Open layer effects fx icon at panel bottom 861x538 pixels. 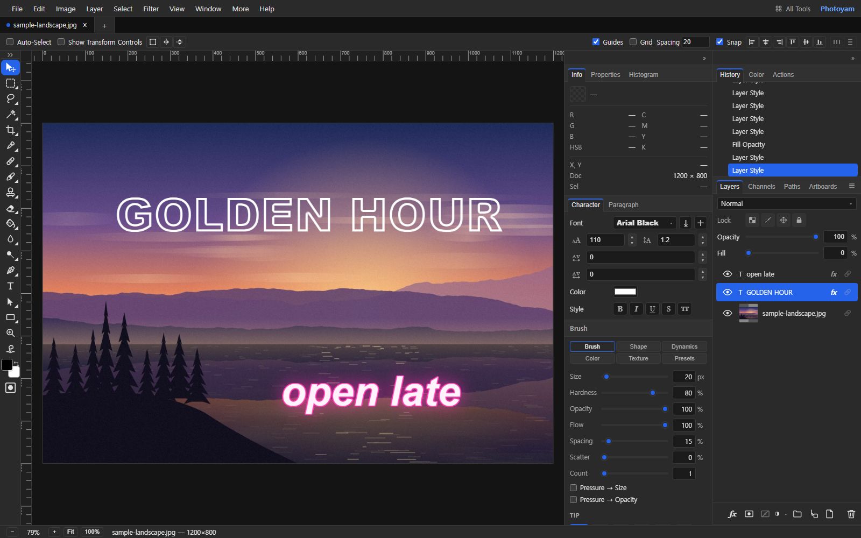[732, 514]
